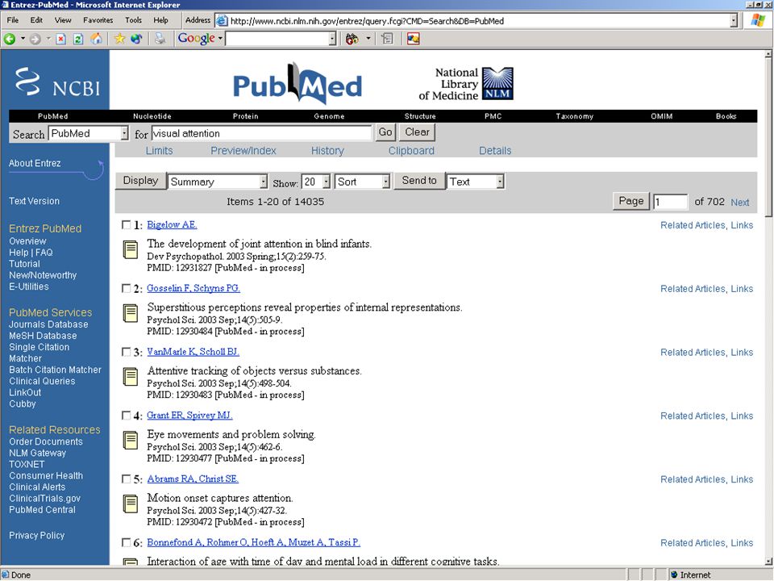774x581 pixels.
Task: Open the Edit menu
Action: coord(36,20)
